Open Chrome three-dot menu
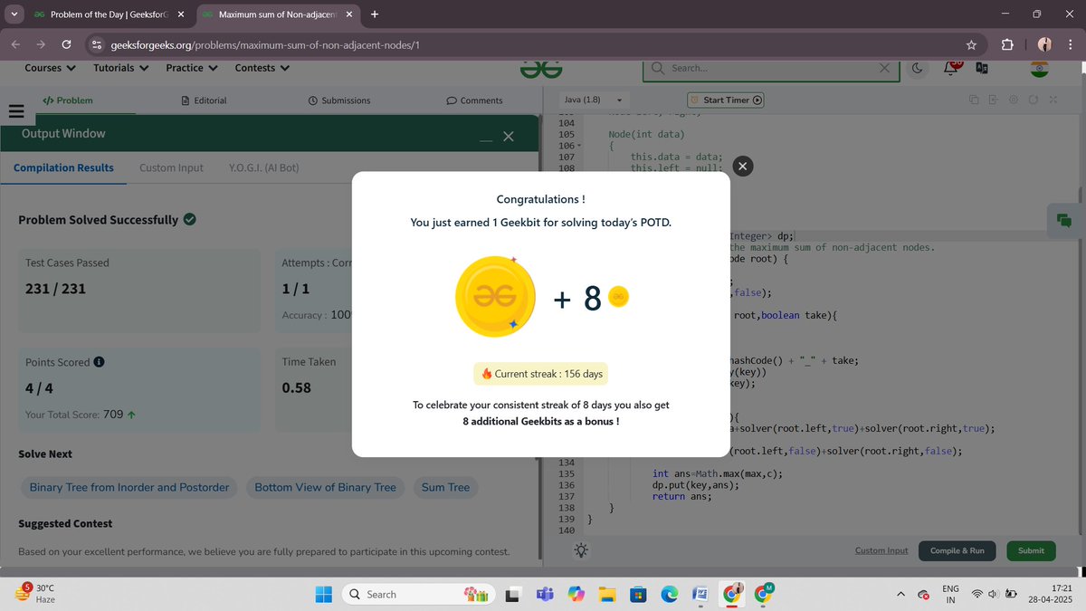 pos(1071,44)
